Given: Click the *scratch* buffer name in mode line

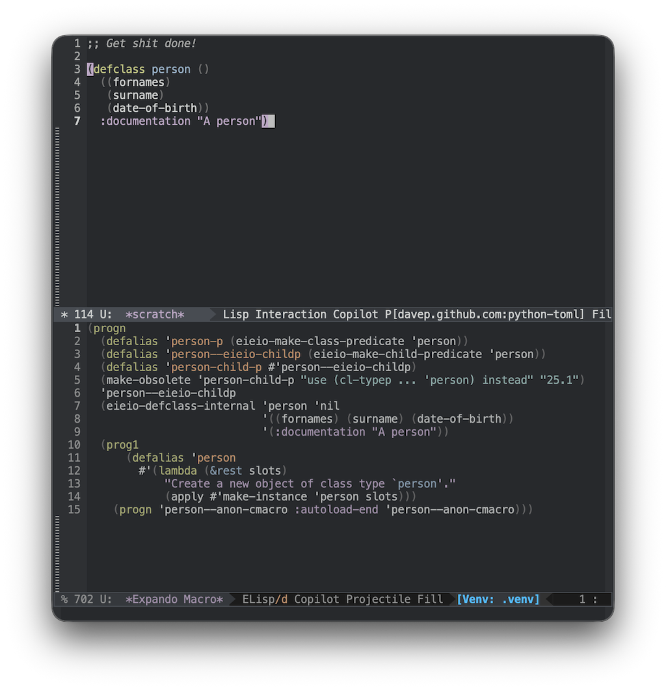Looking at the screenshot, I should (x=155, y=315).
